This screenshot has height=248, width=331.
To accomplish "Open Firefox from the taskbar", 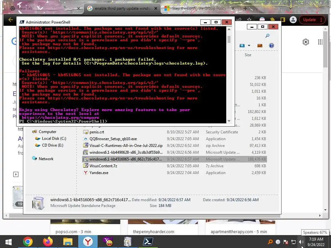I will click(48, 242).
